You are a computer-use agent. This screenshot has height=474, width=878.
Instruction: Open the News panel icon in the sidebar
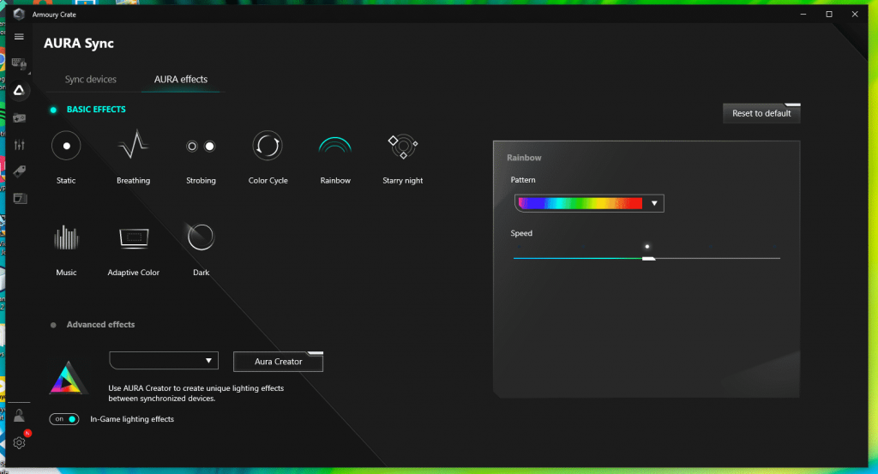[x=20, y=198]
